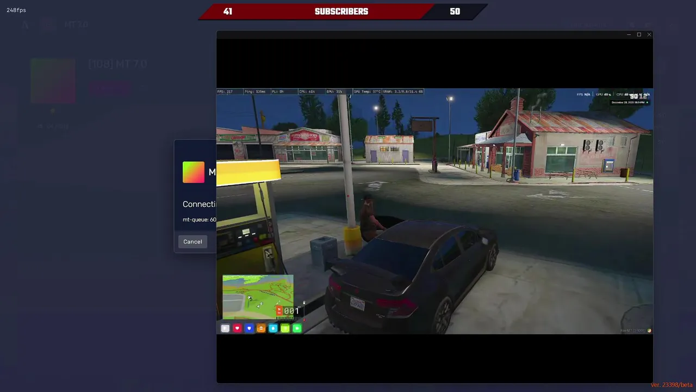The width and height of the screenshot is (696, 392).
Task: Click the minimap in the game window
Action: click(x=258, y=297)
